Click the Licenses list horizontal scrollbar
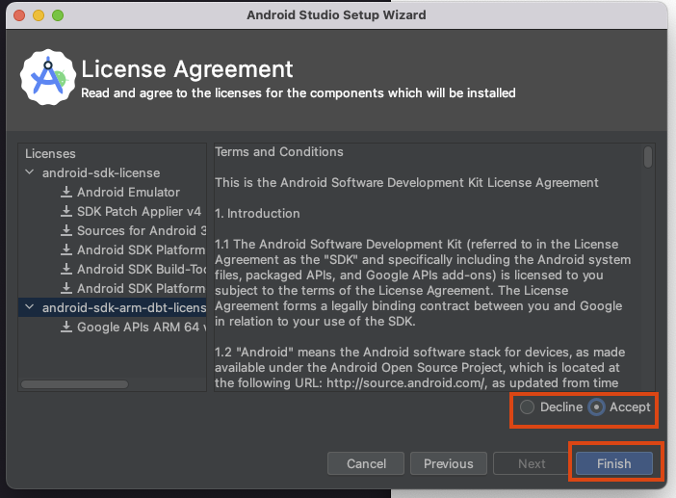 point(74,384)
